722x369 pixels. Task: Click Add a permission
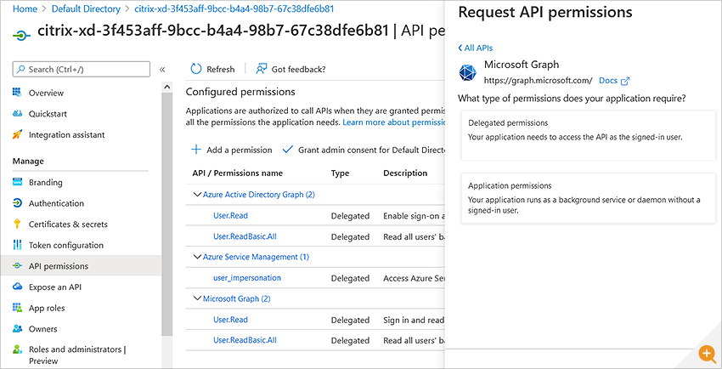tap(231, 150)
